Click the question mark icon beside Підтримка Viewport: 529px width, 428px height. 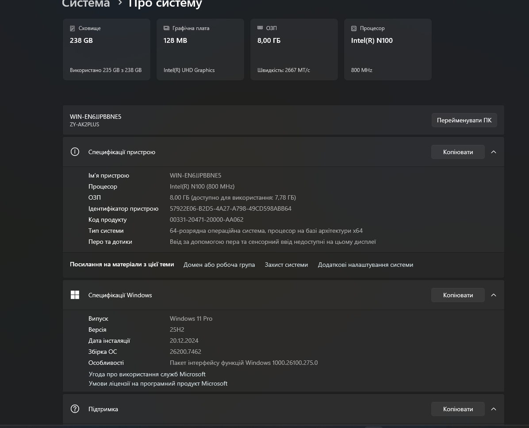pos(75,409)
